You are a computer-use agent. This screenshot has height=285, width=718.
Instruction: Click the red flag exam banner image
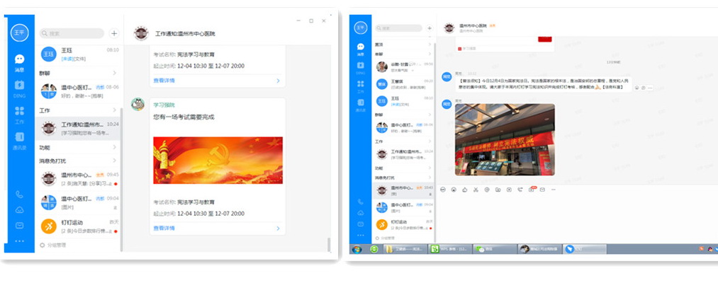[218, 161]
